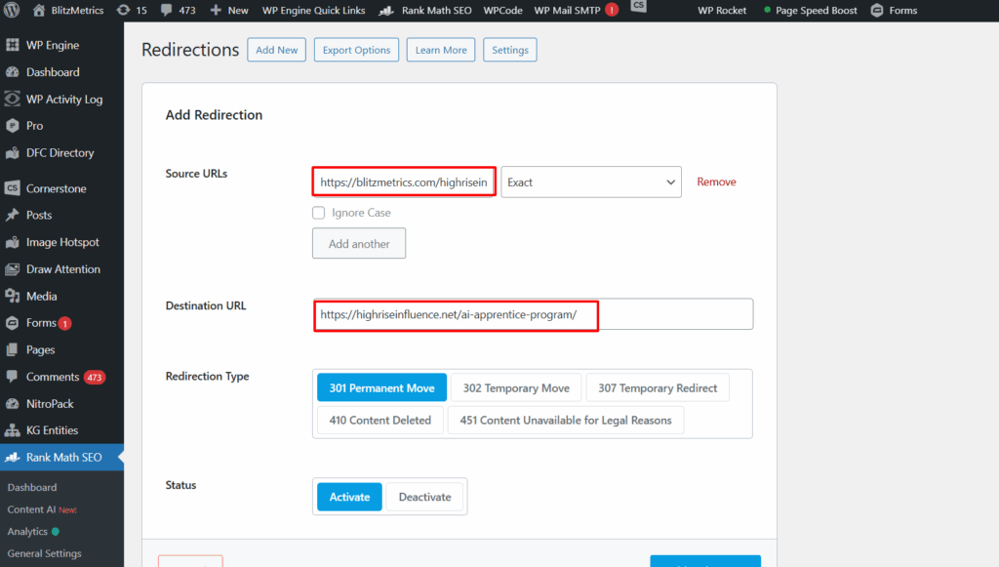
Task: Click the Posts pin icon in sidebar
Action: point(13,215)
